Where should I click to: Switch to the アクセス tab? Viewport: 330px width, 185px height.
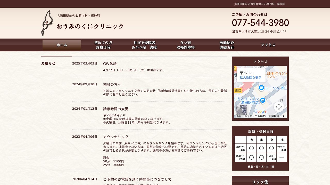[268, 45]
